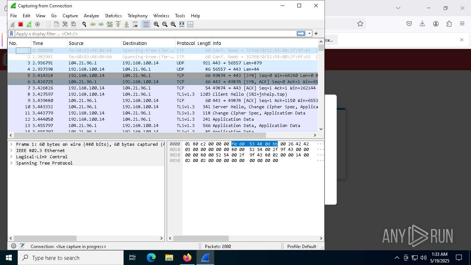
Task: Open Windows Start menu
Action: (x=9, y=258)
